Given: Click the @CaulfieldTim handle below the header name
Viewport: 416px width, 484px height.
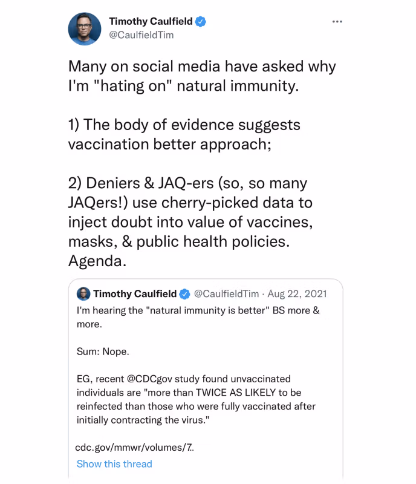Looking at the screenshot, I should [x=141, y=35].
